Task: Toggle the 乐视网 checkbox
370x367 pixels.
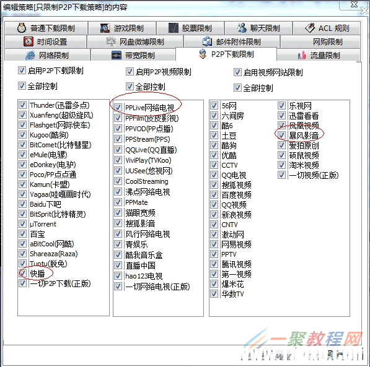Action: (281, 106)
